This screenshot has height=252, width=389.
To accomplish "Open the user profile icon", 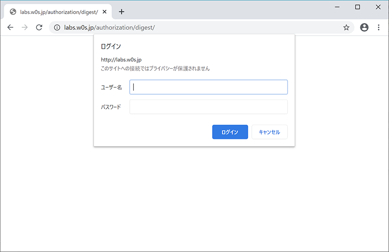I will tap(364, 27).
